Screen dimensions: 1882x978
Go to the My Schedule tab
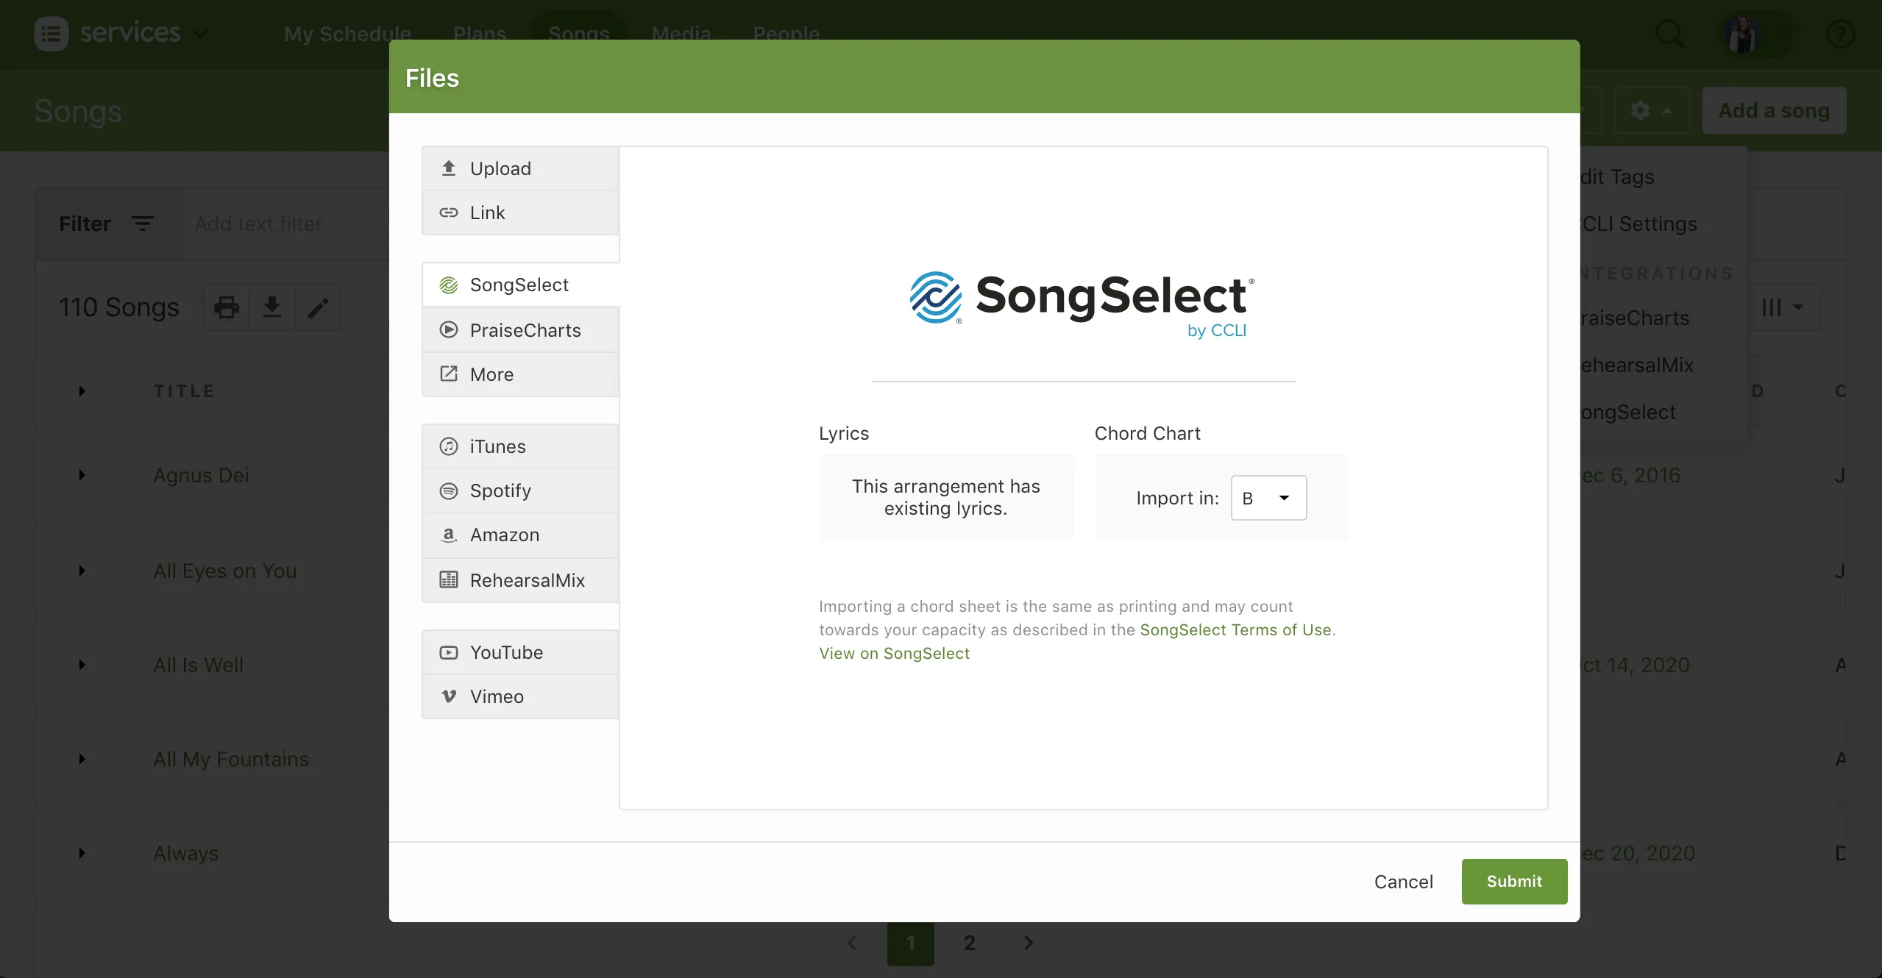point(348,34)
